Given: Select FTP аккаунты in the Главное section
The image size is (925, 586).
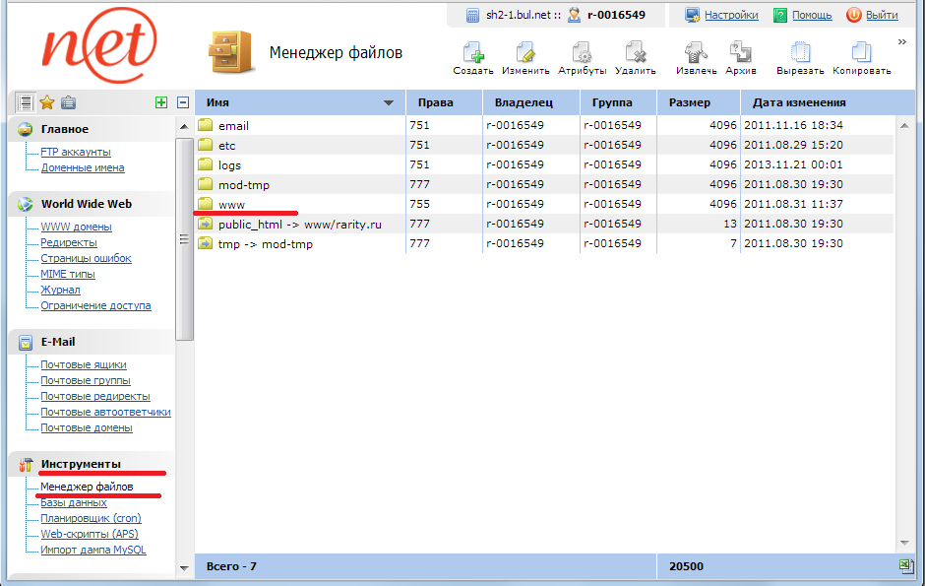Looking at the screenshot, I should (x=76, y=152).
